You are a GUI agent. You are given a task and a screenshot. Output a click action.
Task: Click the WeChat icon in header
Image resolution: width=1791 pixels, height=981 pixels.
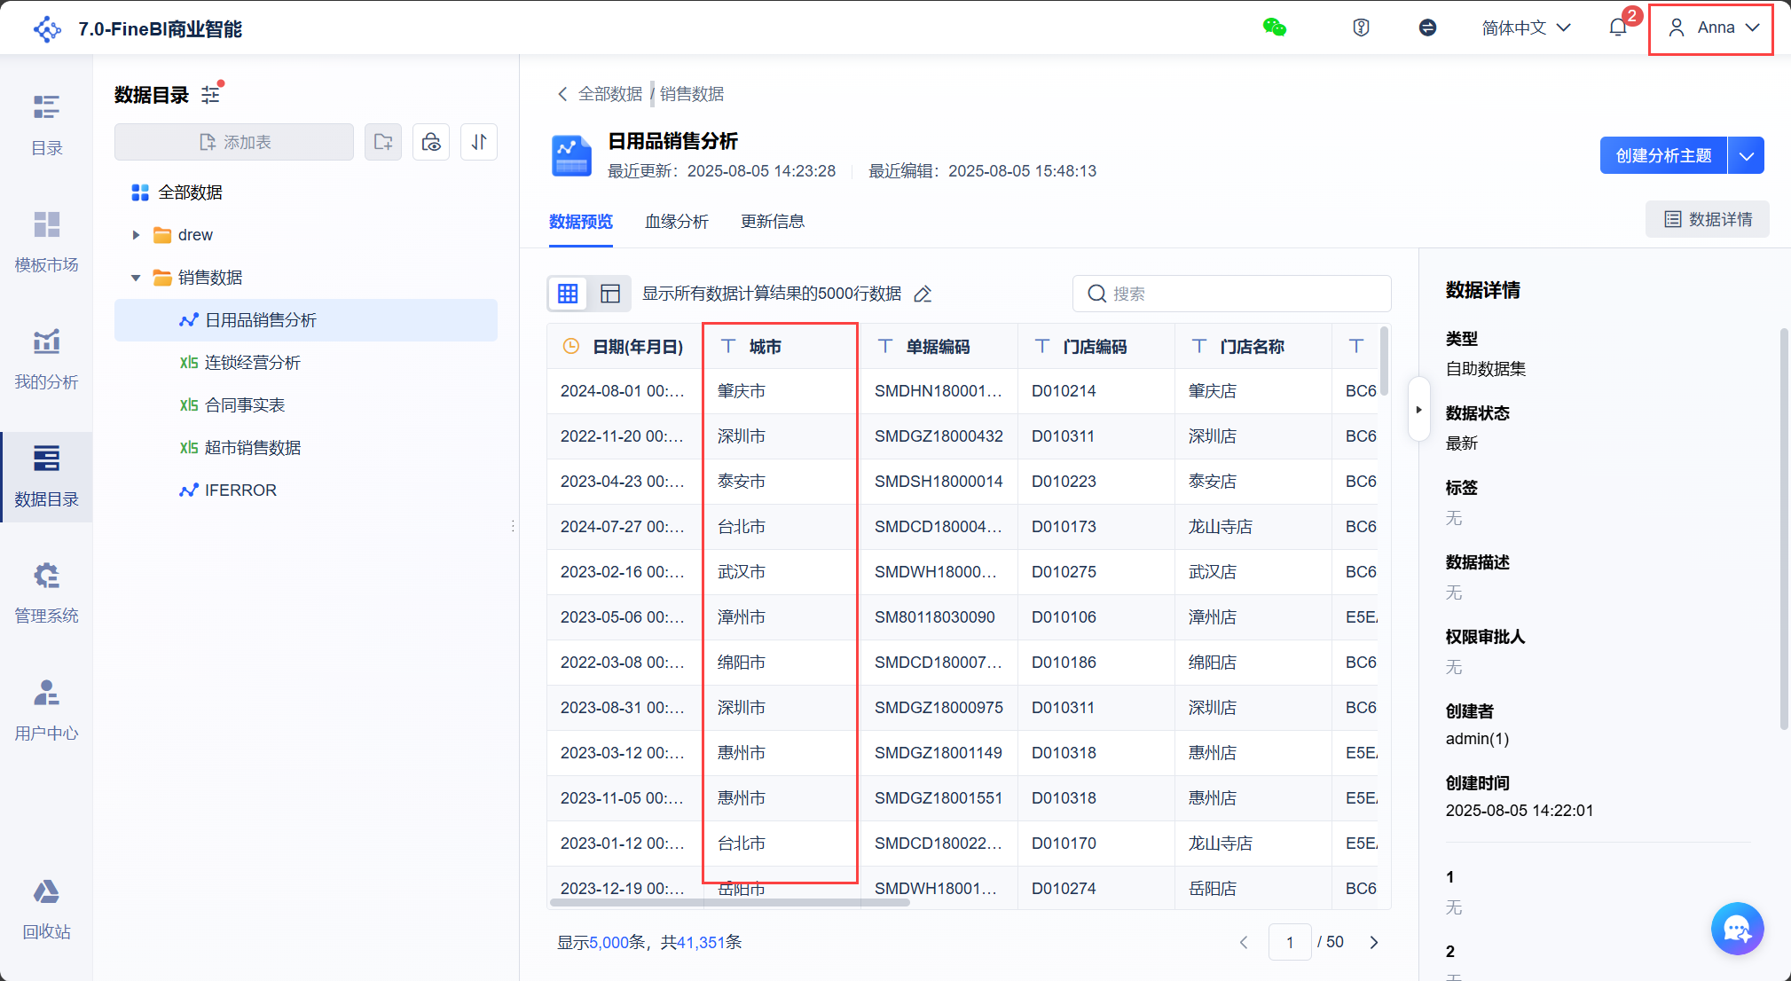[1274, 27]
